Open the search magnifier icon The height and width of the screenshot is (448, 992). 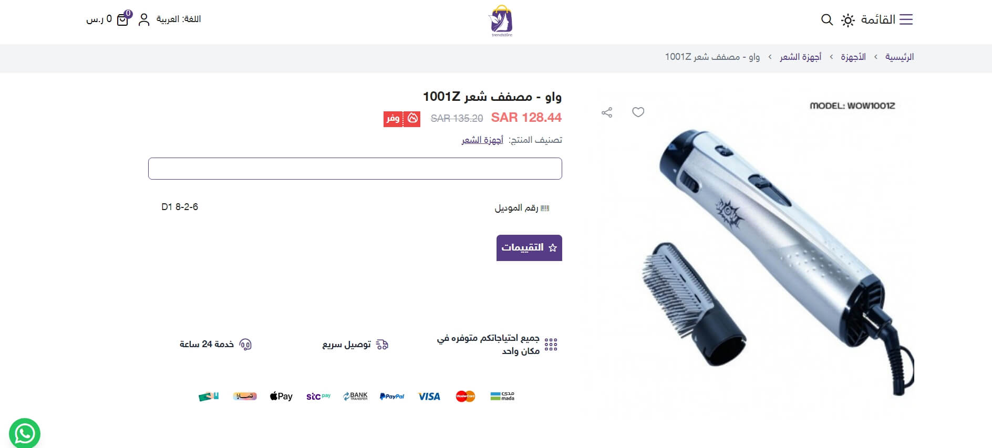pyautogui.click(x=827, y=20)
